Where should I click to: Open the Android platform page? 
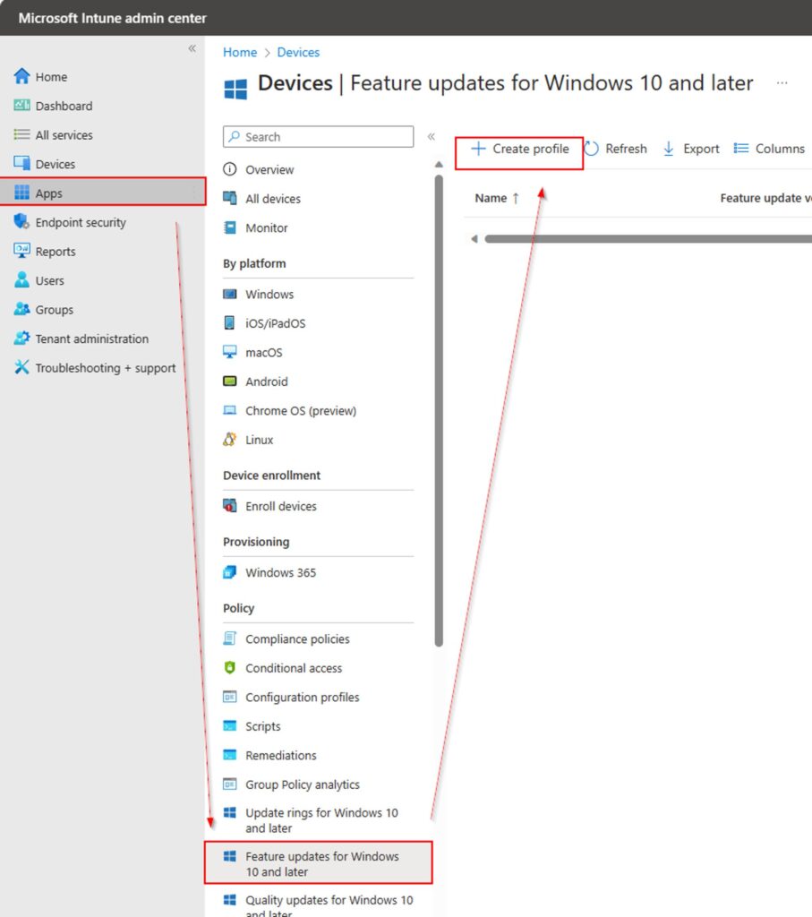click(268, 381)
